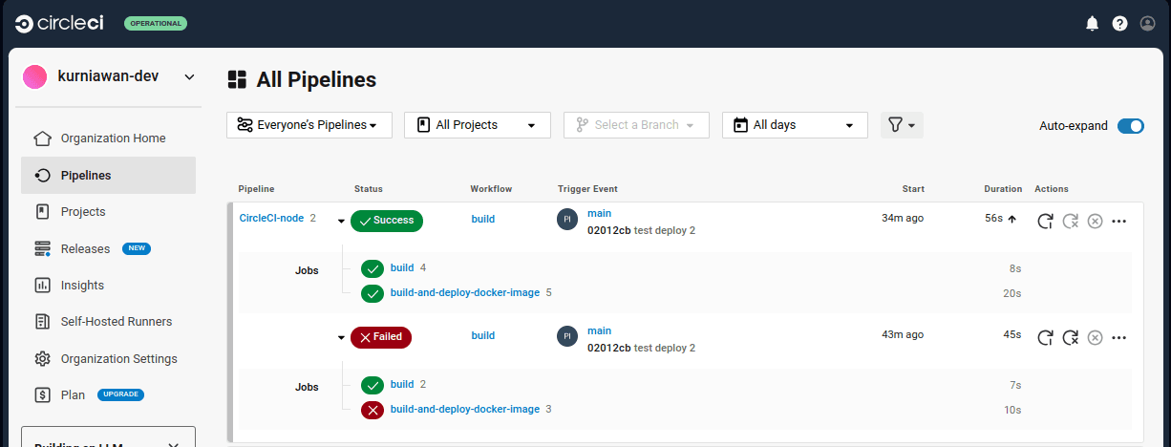The image size is (1171, 447).
Task: Open the filter funnel dropdown
Action: 902,125
